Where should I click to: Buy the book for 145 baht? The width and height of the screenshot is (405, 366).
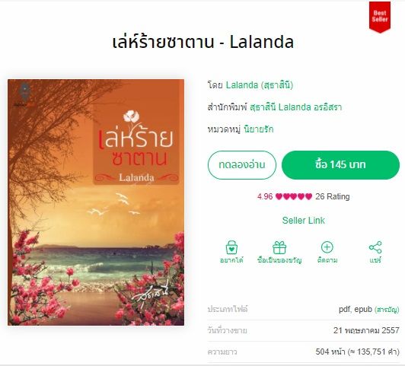click(340, 165)
